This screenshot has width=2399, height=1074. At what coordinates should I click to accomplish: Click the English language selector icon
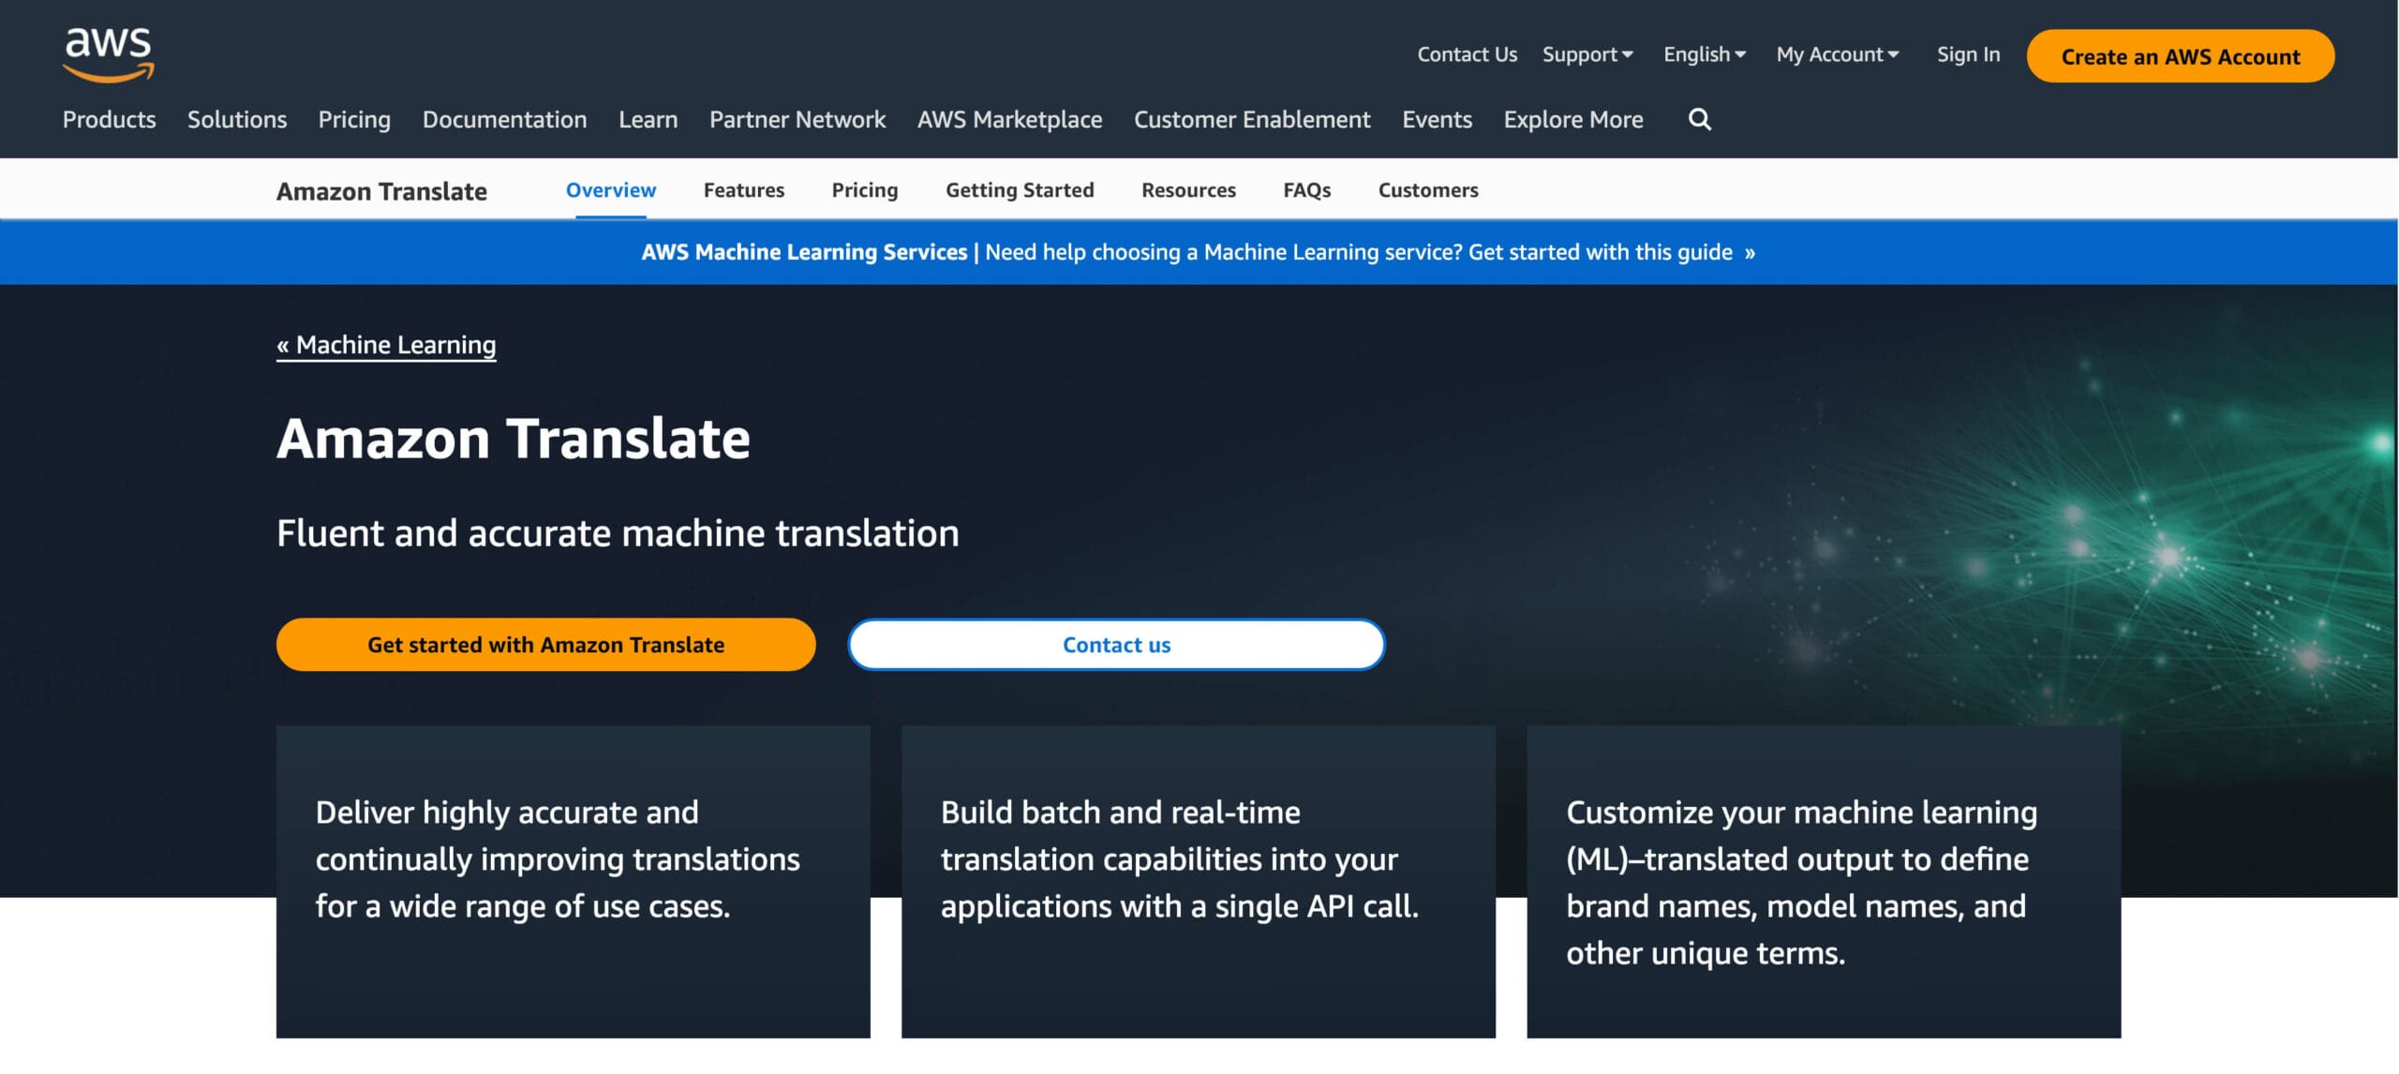(x=1705, y=52)
